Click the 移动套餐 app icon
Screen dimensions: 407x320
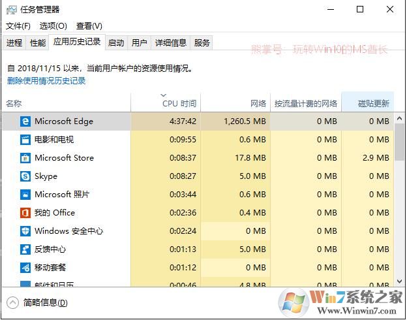point(25,268)
